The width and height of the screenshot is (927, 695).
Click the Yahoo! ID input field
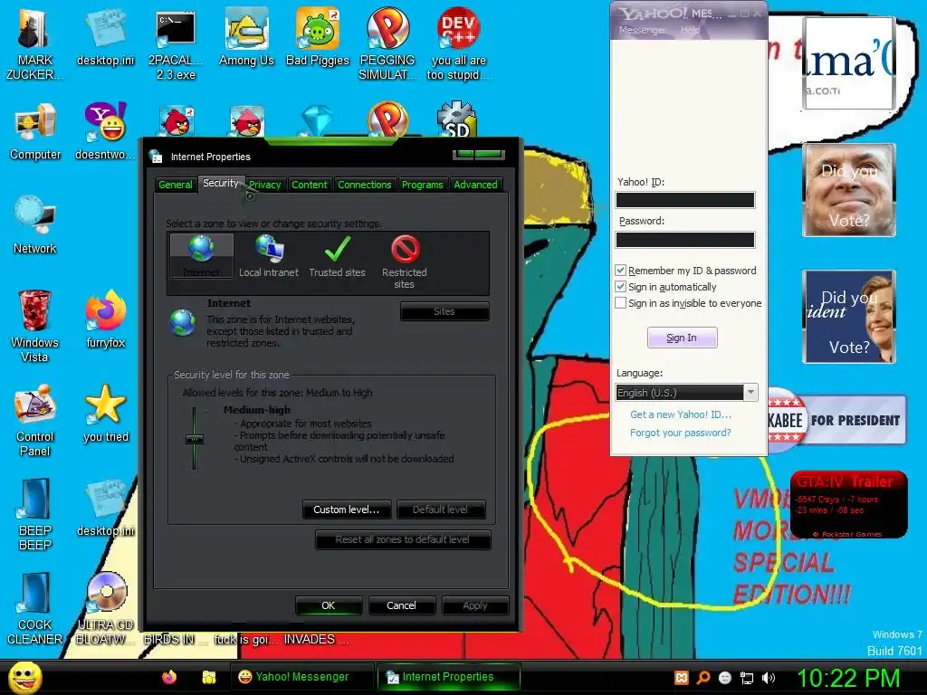point(685,200)
